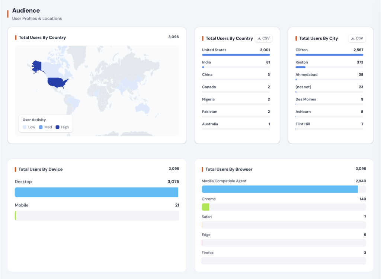Select the 'Audience' section header

pos(26,10)
